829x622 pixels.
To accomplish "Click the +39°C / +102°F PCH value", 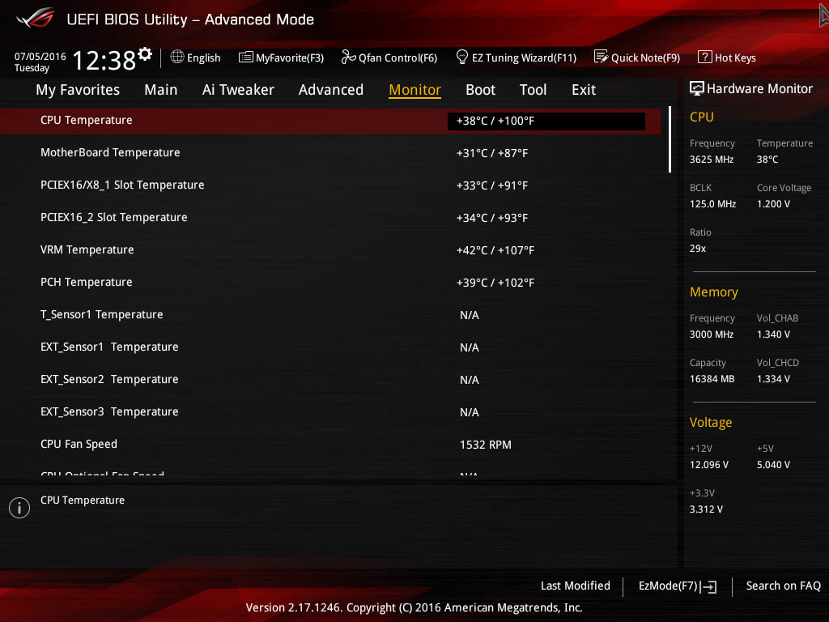I will pyautogui.click(x=495, y=283).
